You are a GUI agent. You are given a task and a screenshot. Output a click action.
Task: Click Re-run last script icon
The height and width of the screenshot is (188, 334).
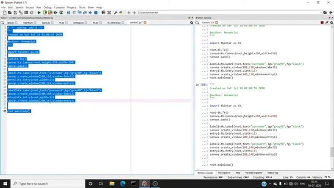(61, 13)
